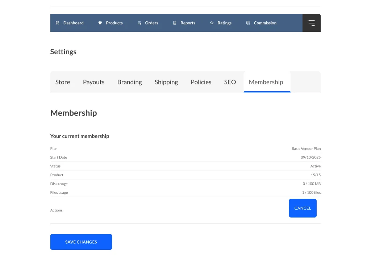Open the Payouts tab

tap(93, 82)
